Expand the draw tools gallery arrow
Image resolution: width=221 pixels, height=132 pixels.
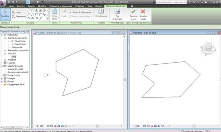click(47, 19)
